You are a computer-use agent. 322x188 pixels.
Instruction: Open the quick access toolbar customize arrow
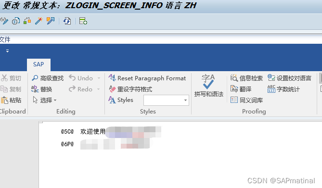click(x=7, y=51)
